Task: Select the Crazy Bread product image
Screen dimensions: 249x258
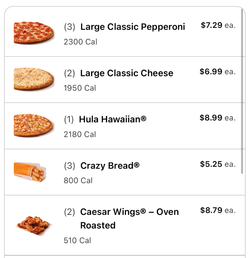Action: pyautogui.click(x=30, y=171)
